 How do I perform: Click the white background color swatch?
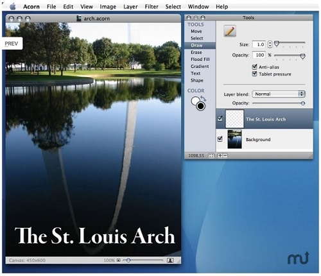click(x=195, y=101)
